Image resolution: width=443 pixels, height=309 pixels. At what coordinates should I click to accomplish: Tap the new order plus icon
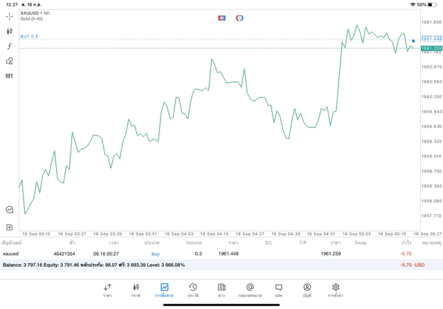point(10,227)
